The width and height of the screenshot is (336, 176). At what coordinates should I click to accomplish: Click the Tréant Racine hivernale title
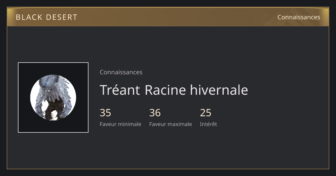click(174, 90)
